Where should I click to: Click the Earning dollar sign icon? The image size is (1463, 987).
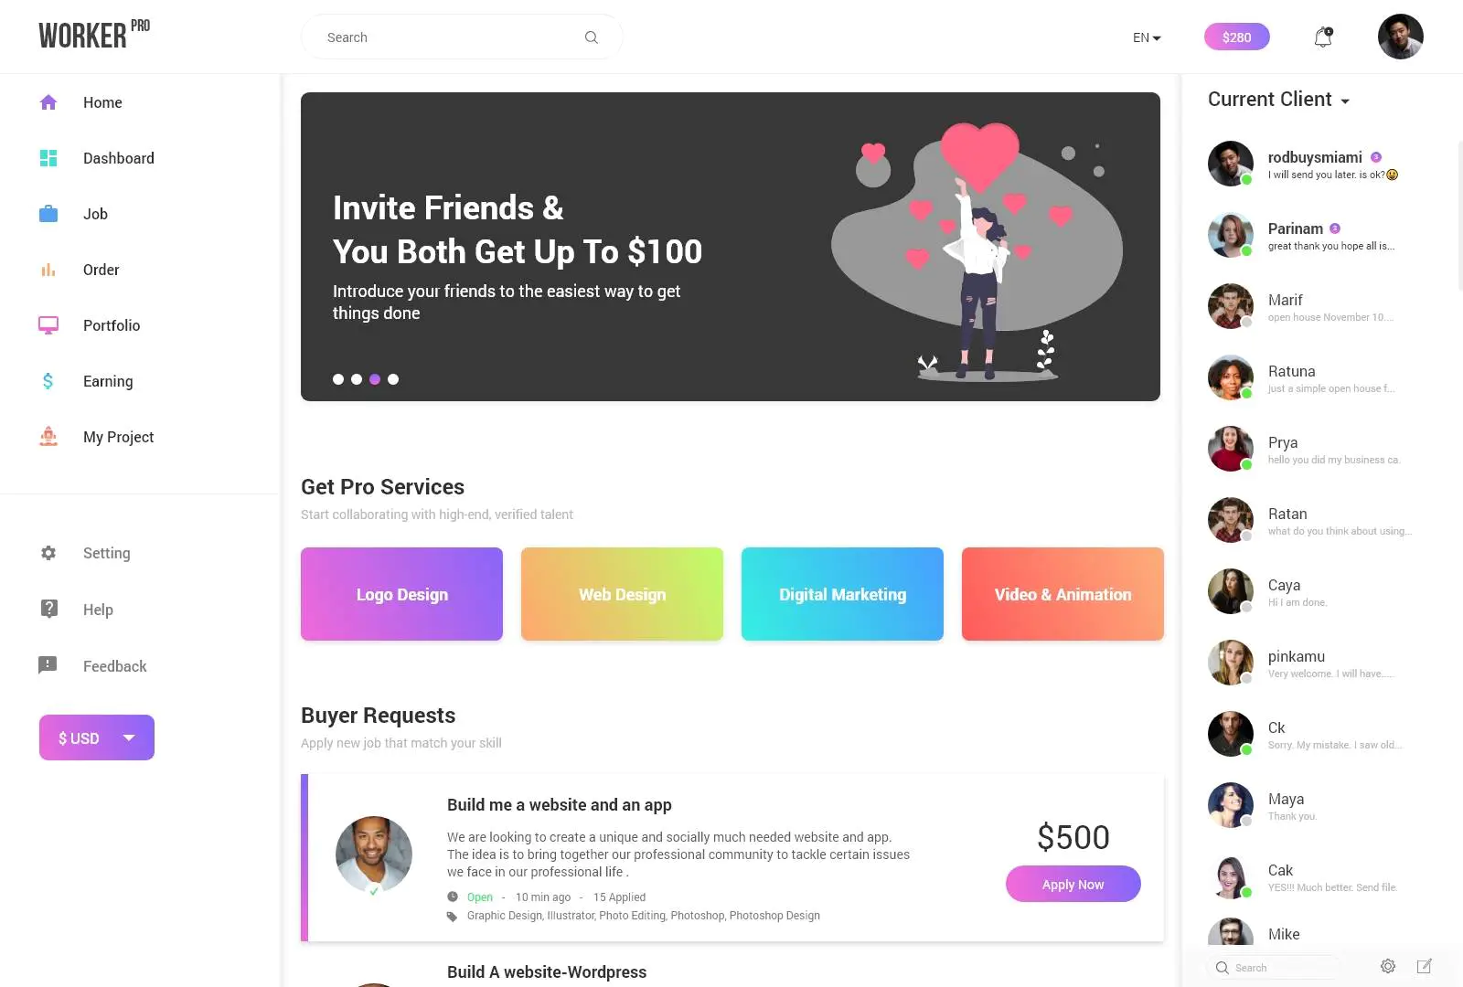tap(48, 381)
